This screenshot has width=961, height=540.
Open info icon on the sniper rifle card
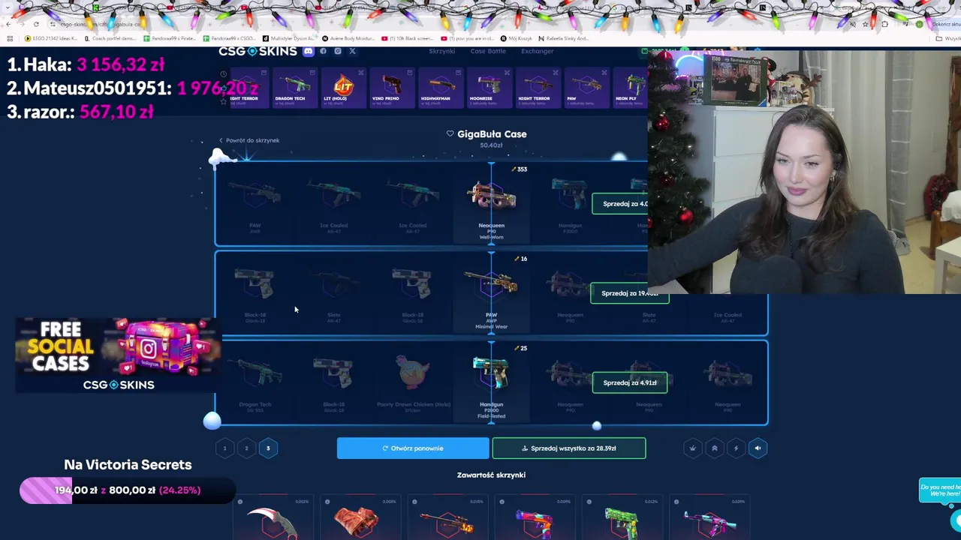(x=414, y=502)
